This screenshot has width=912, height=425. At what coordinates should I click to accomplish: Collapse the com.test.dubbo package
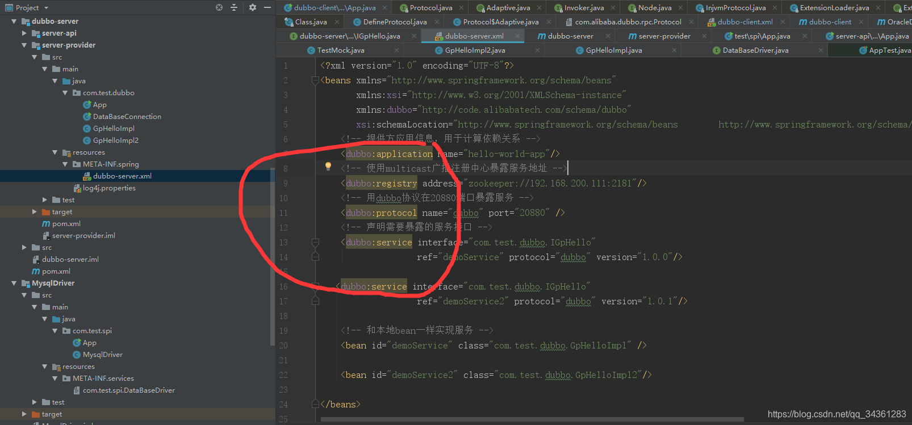point(65,93)
